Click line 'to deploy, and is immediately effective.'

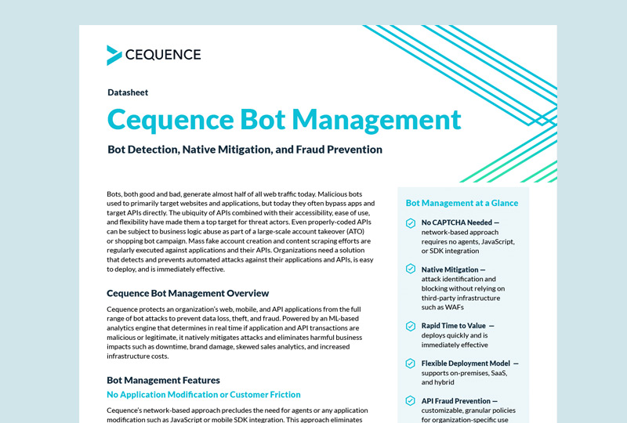pyautogui.click(x=165, y=269)
